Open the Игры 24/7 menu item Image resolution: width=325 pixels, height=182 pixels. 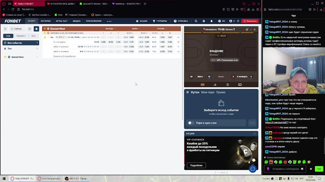pyautogui.click(x=62, y=21)
